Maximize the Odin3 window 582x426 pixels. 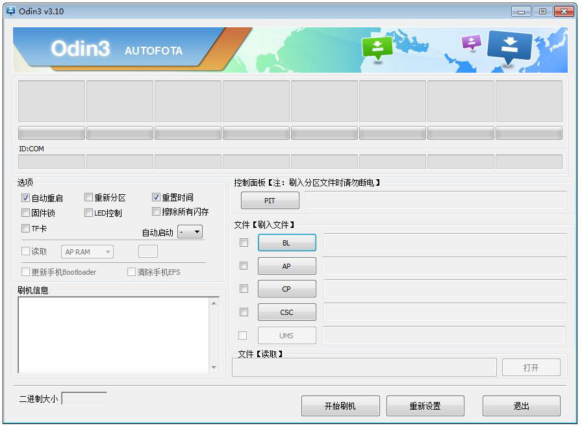point(542,12)
